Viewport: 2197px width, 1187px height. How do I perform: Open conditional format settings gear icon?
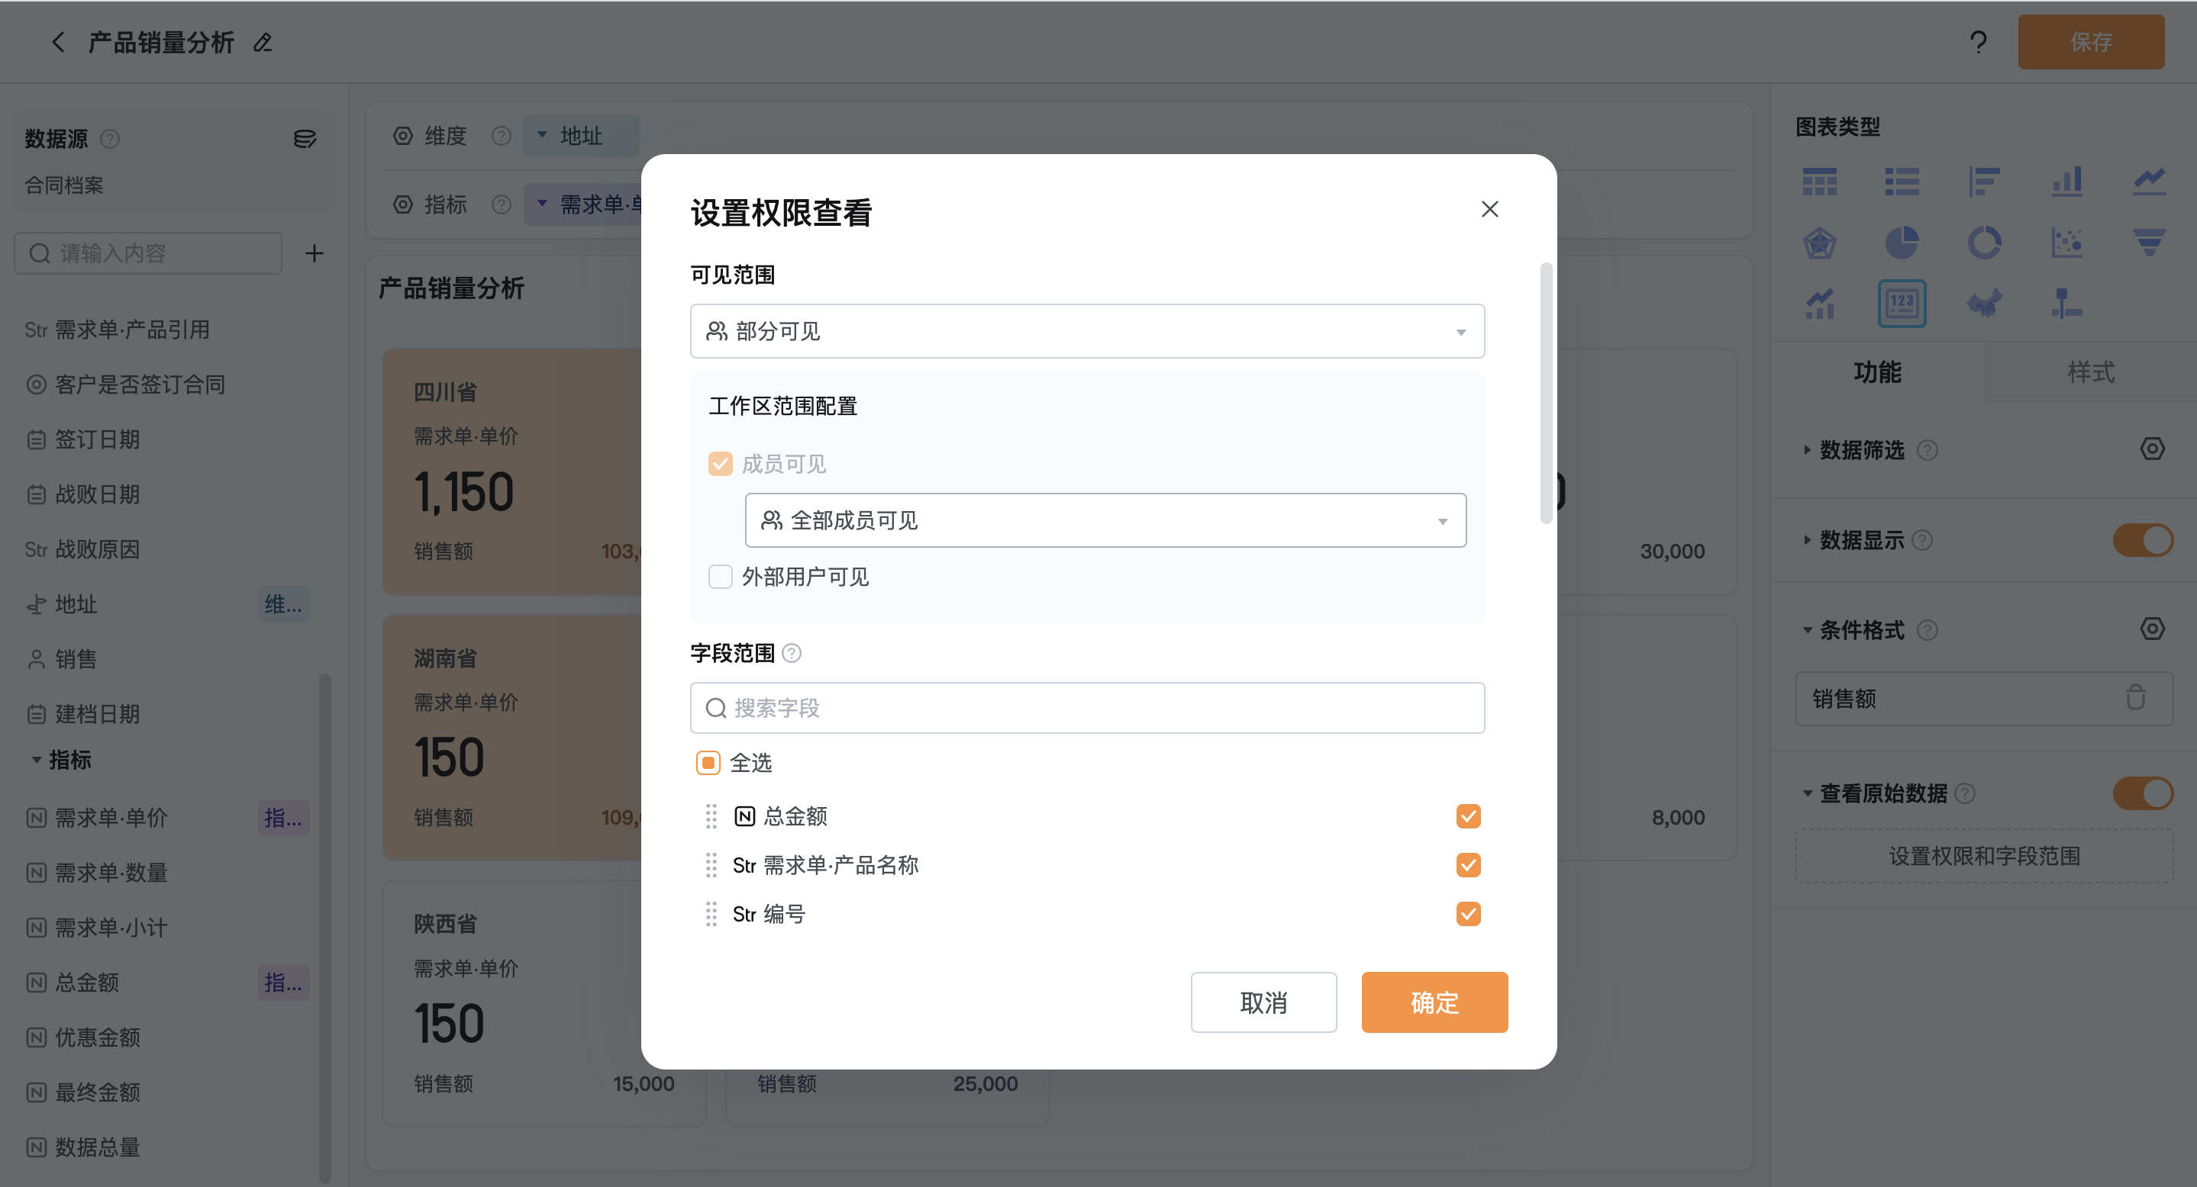pyautogui.click(x=2152, y=629)
